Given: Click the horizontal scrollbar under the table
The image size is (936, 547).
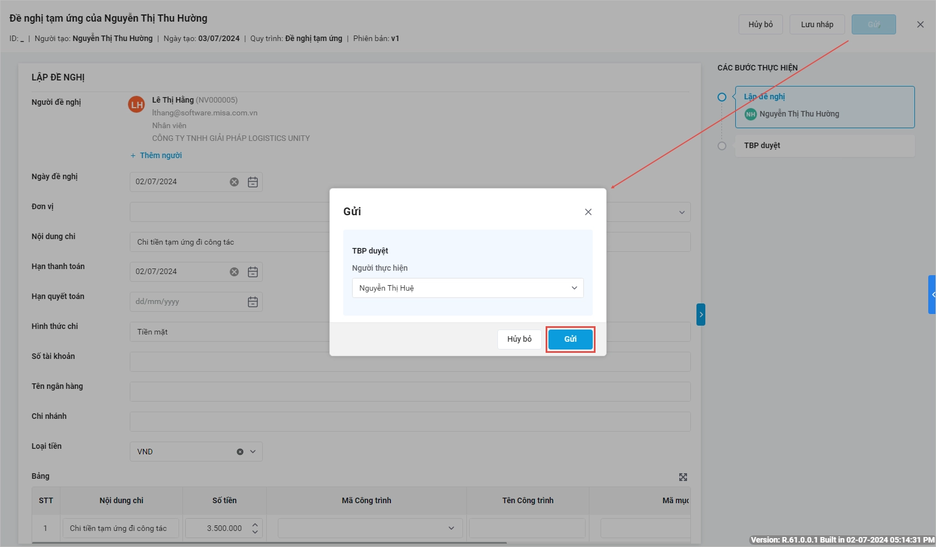Looking at the screenshot, I should [x=269, y=542].
